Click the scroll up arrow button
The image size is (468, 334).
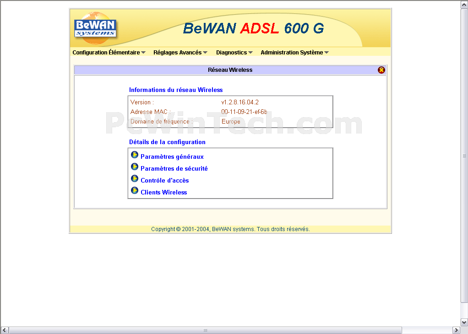464,5
